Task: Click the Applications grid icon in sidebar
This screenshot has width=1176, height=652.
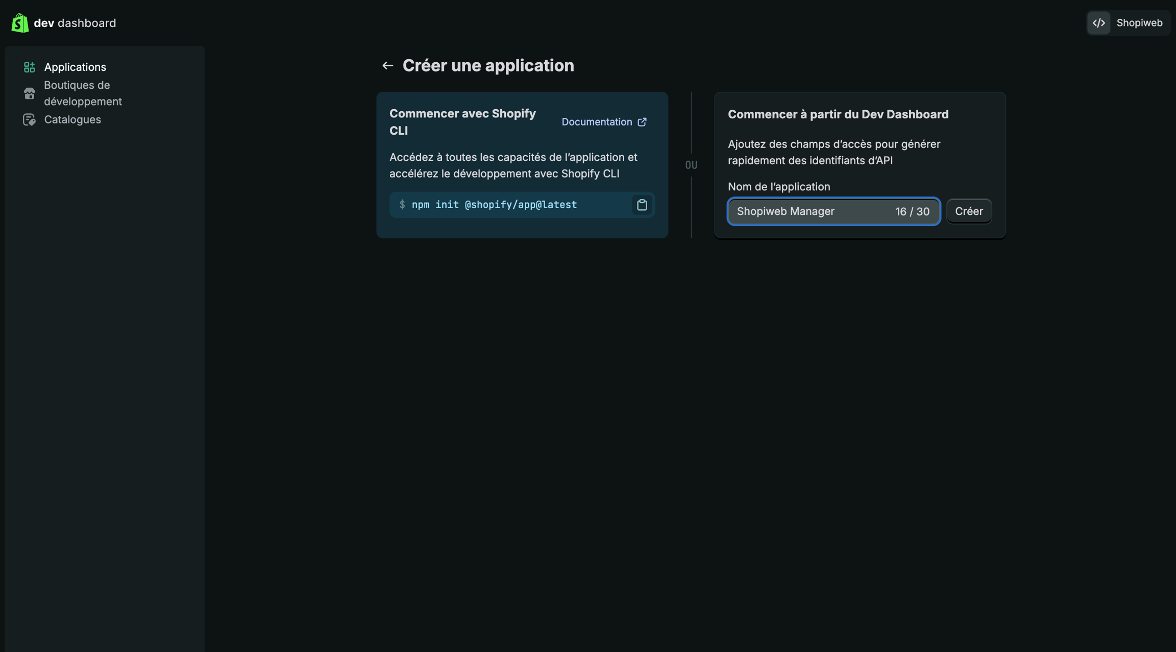Action: tap(30, 67)
